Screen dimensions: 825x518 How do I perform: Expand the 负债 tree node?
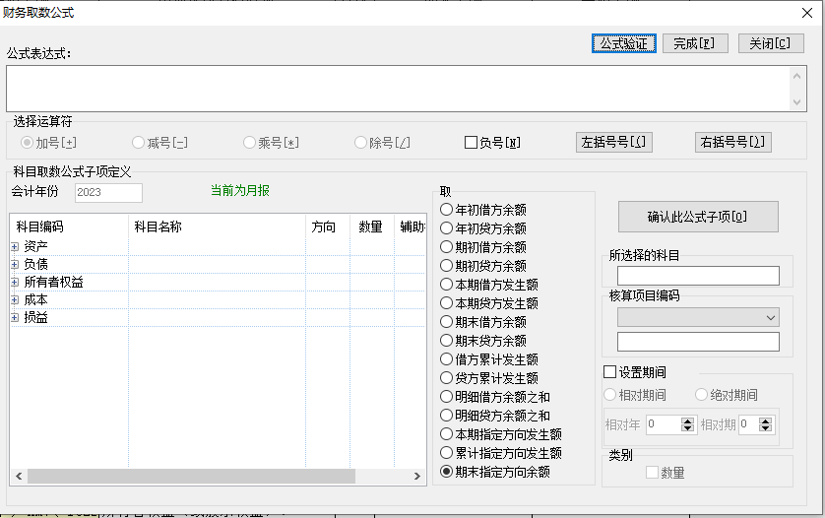[15, 264]
